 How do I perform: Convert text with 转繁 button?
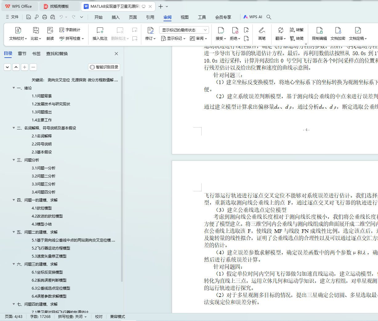pos(297,30)
